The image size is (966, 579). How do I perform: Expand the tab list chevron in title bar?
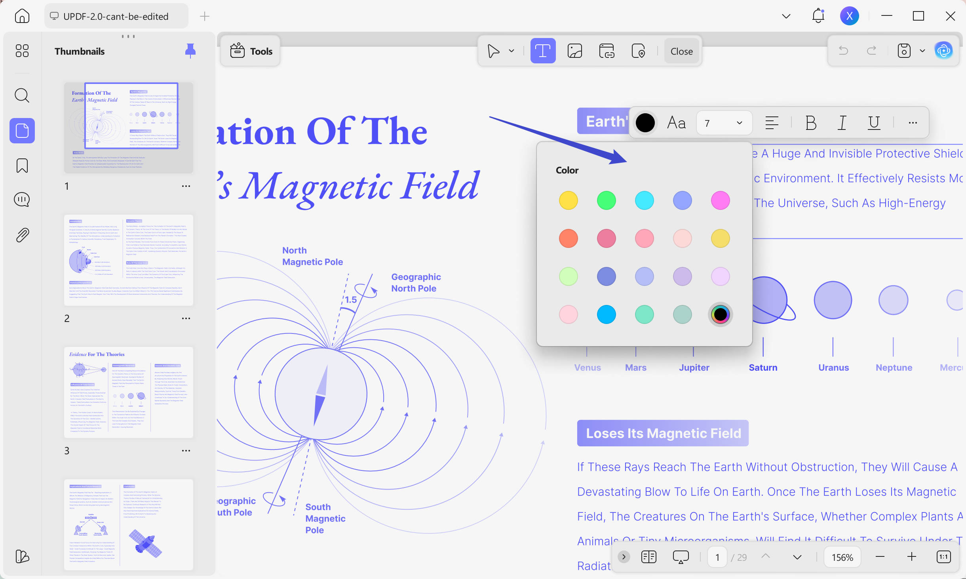786,16
